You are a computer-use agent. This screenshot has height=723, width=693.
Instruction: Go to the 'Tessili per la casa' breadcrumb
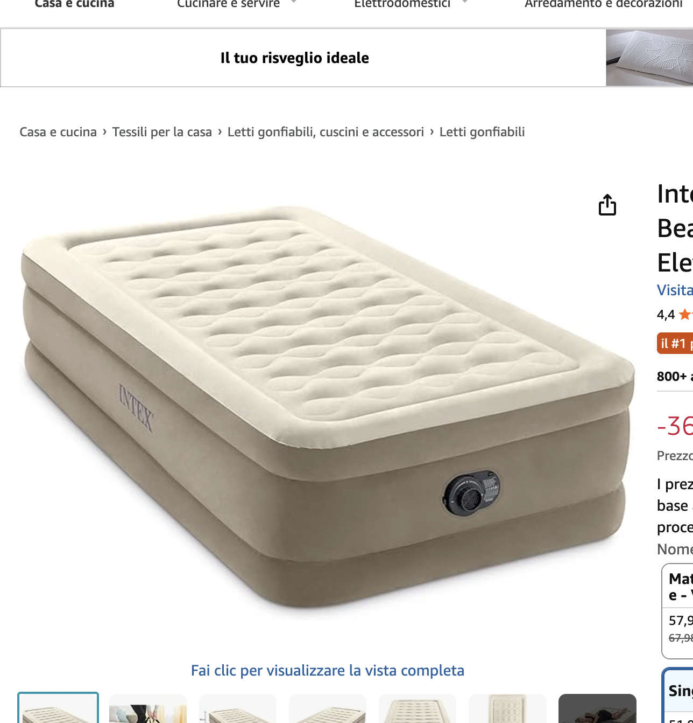coord(162,132)
